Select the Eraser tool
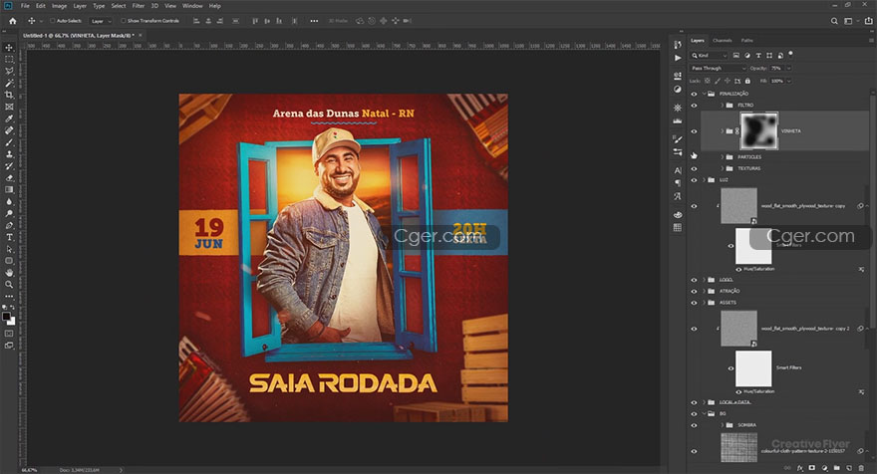Viewport: 877px width, 474px height. coord(9,177)
